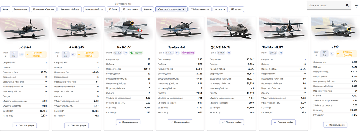This screenshot has height=131, width=360.
Task: Sort by Воздушные убийства
Action: click(x=44, y=9)
